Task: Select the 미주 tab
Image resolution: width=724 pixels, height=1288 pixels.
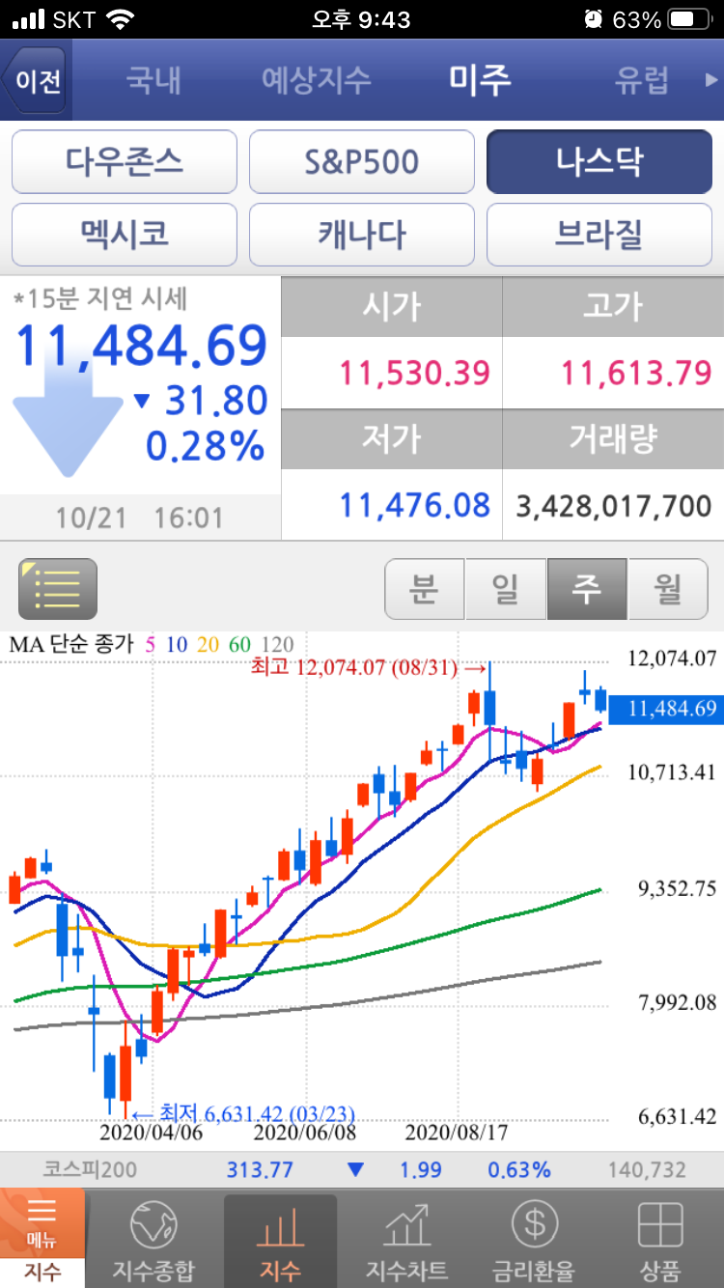Action: pos(481,80)
